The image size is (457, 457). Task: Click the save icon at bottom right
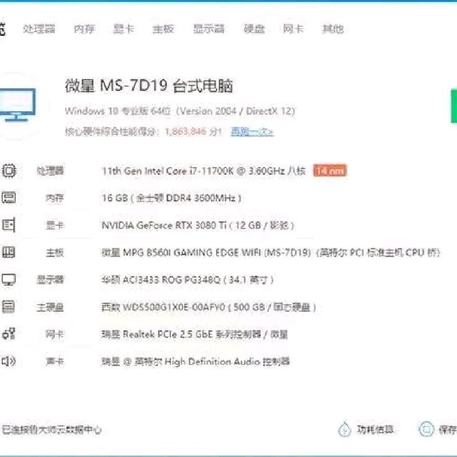pyautogui.click(x=427, y=429)
